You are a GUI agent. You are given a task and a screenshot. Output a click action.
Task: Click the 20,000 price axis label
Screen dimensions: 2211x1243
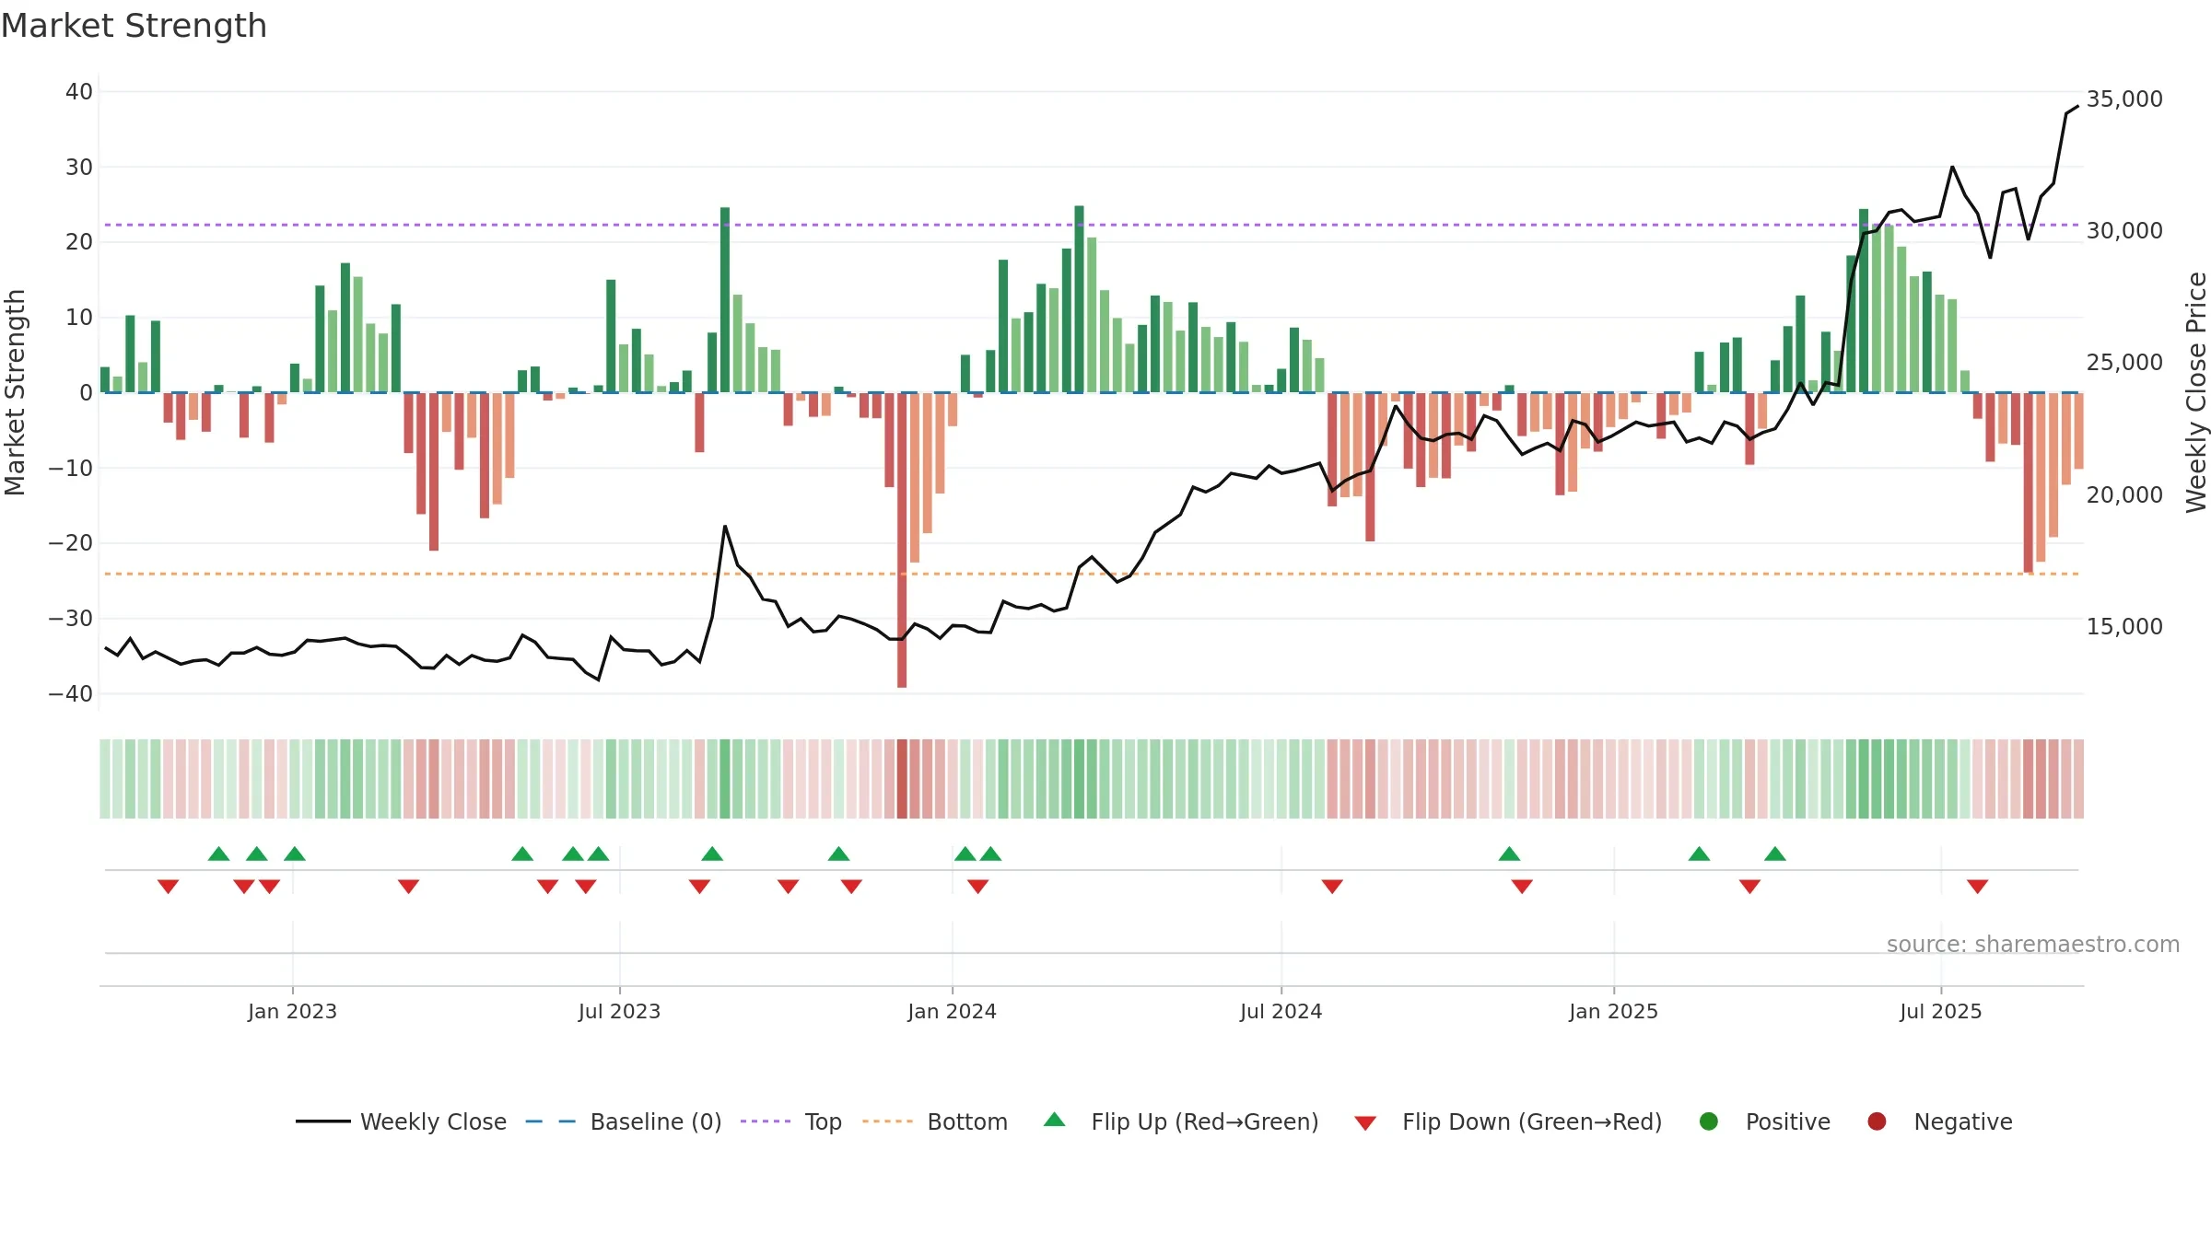pos(2124,495)
